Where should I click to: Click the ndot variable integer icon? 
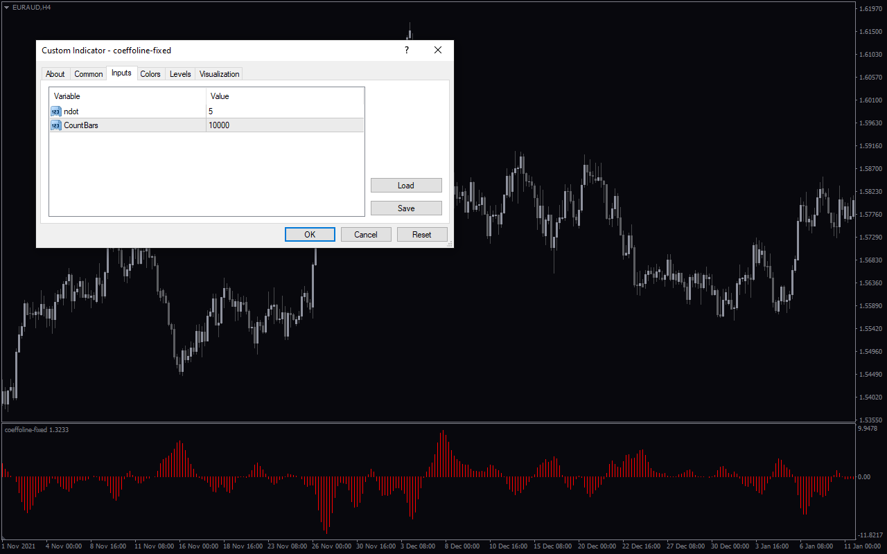(x=56, y=111)
